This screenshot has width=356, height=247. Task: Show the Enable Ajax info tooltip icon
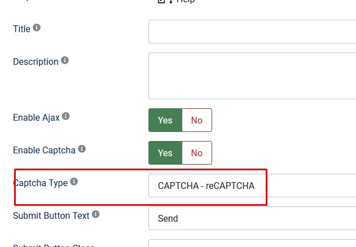(66, 116)
